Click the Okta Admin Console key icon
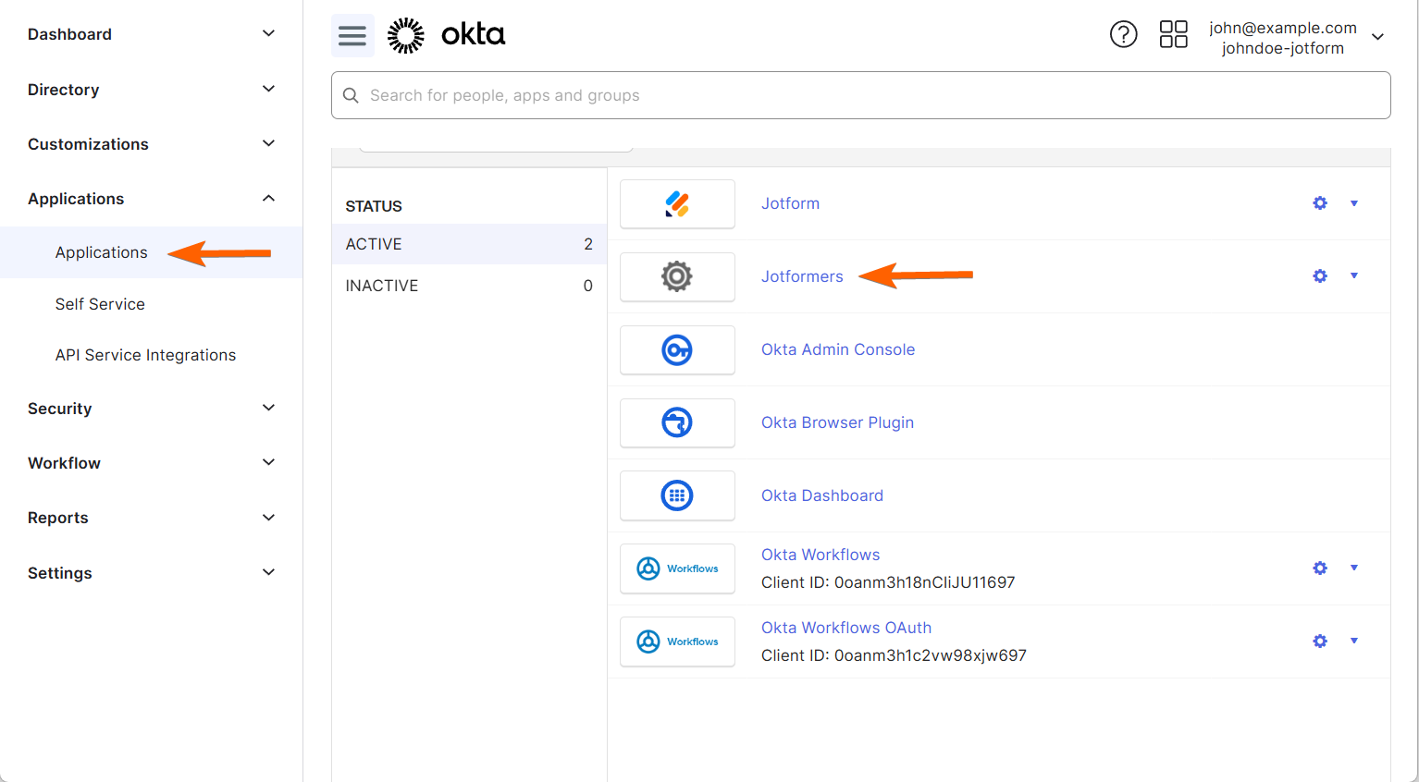Viewport: 1419px width, 782px height. click(677, 350)
